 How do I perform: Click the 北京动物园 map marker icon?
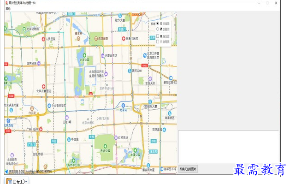pyautogui.click(x=24, y=29)
